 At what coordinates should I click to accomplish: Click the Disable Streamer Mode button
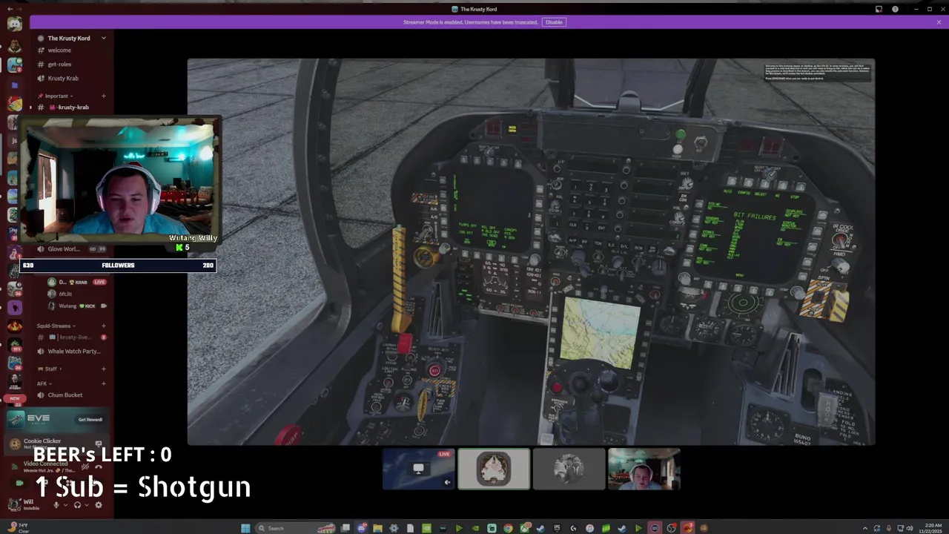pos(554,22)
